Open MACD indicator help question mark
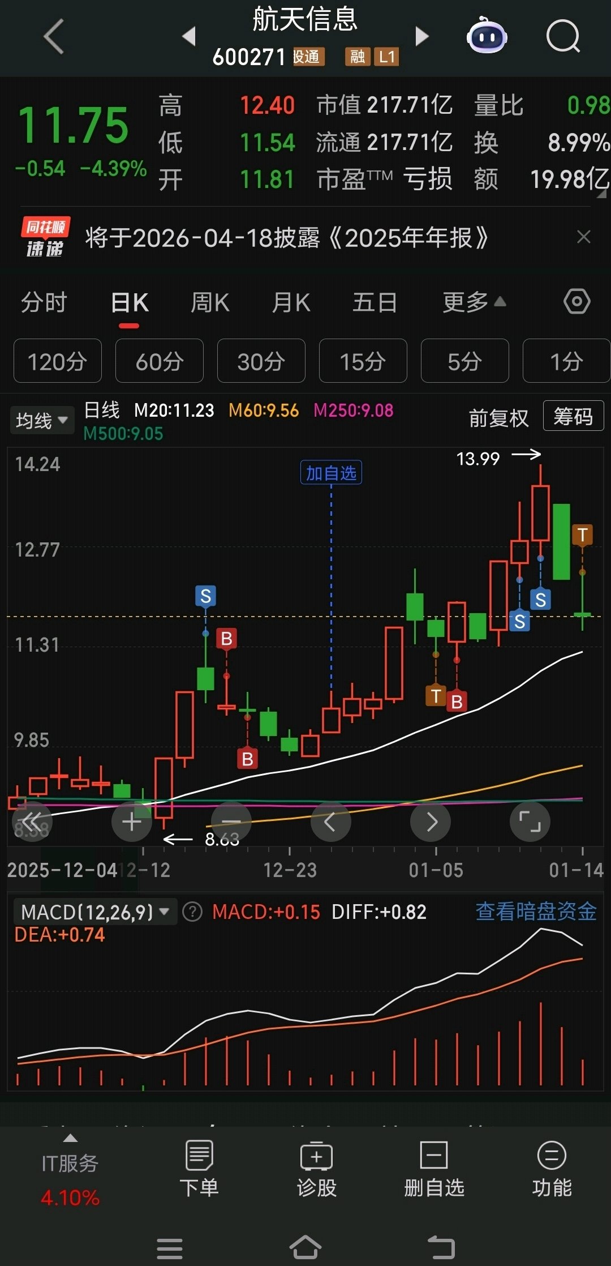Screen dimensions: 611x1266 [x=192, y=912]
